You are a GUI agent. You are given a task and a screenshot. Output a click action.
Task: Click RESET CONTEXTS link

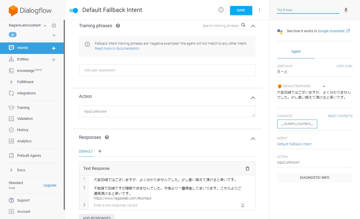pos(340,116)
